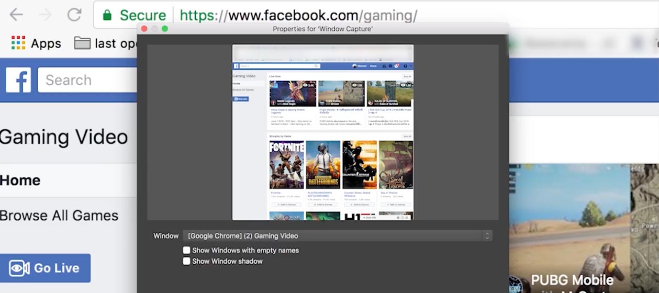Screen dimensions: 659x293
Task: Reload the Facebook gaming page
Action: pos(74,15)
